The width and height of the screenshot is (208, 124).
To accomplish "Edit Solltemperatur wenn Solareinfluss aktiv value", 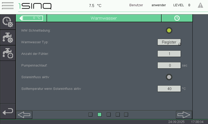I will coord(169,89).
